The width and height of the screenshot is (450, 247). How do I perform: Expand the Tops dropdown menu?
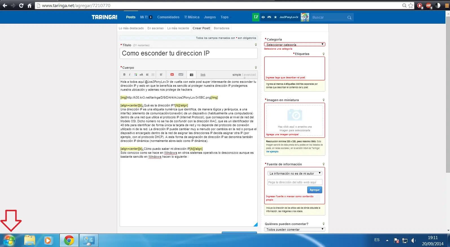point(225,17)
